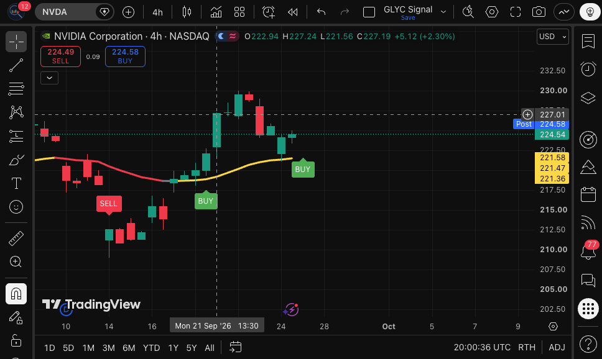Click the blue 224.58 BUY button
602x359 pixels.
pyautogui.click(x=125, y=57)
